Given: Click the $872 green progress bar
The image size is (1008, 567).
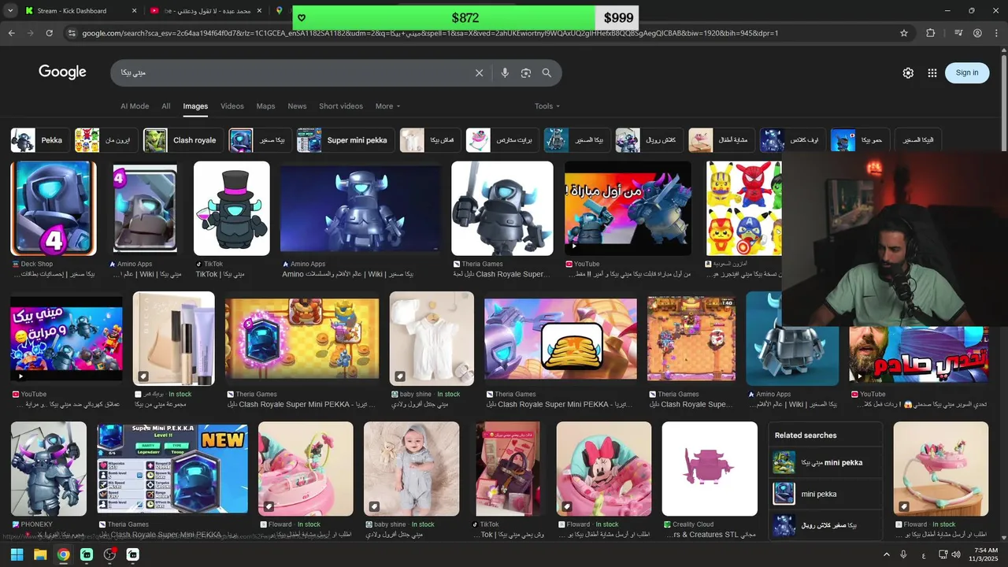Looking at the screenshot, I should pos(443,18).
